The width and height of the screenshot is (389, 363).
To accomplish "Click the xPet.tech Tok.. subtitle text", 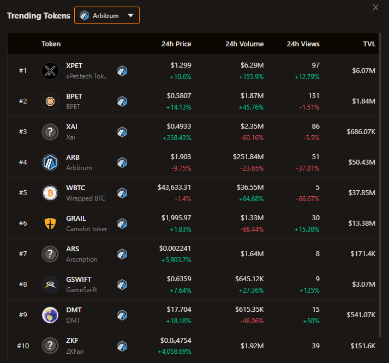I will click(x=87, y=76).
